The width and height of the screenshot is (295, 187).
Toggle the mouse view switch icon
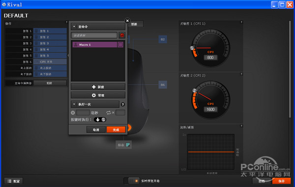[x=128, y=145]
